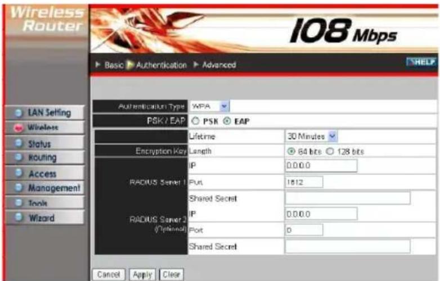The width and height of the screenshot is (440, 281).
Task: Click the Cancel button
Action: tap(109, 274)
